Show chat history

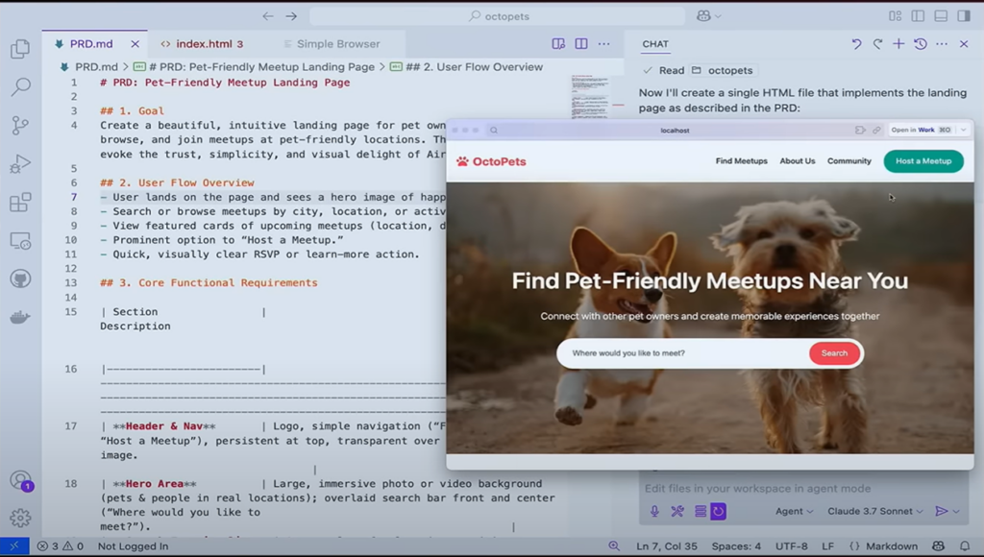(921, 44)
